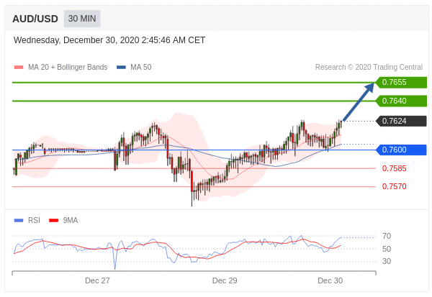Click the 9MA legend label
This screenshot has width=432, height=297.
coord(71,220)
